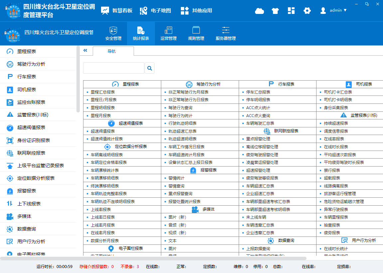Open the 用户行为分析 sidebar icon
This screenshot has width=383, height=273.
(x=9, y=241)
